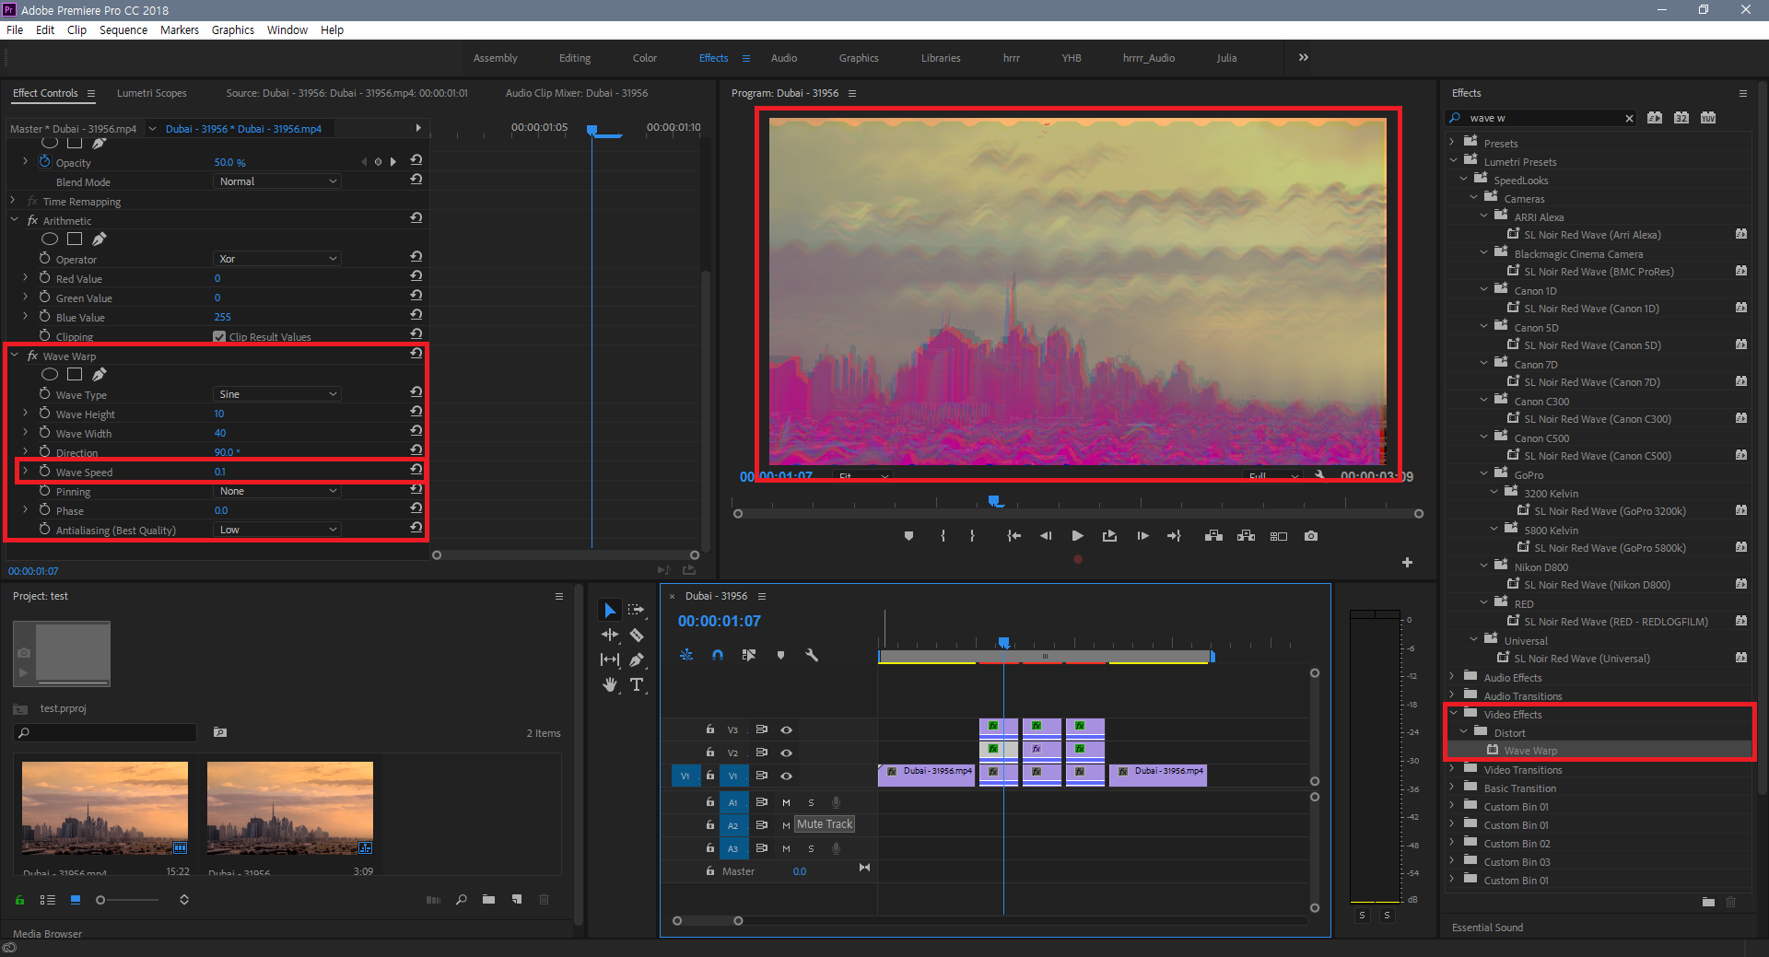Screen dimensions: 1769x957
Task: Toggle track lock on V3
Action: [x=709, y=729]
